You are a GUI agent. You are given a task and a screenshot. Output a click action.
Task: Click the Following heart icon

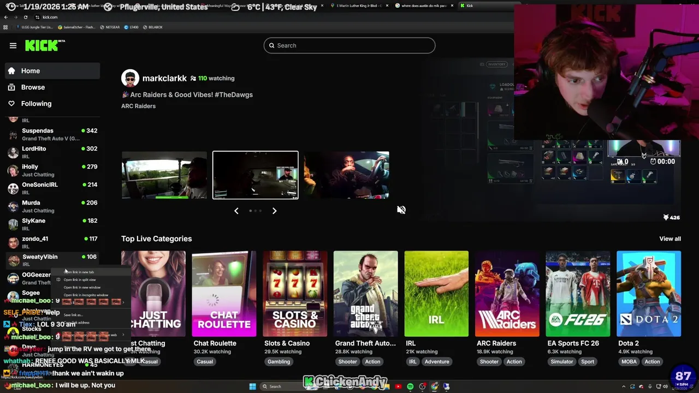tap(11, 104)
